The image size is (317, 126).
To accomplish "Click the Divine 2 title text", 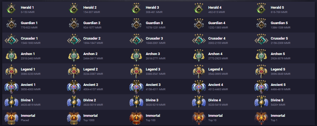I will pyautogui.click(x=90, y=100).
